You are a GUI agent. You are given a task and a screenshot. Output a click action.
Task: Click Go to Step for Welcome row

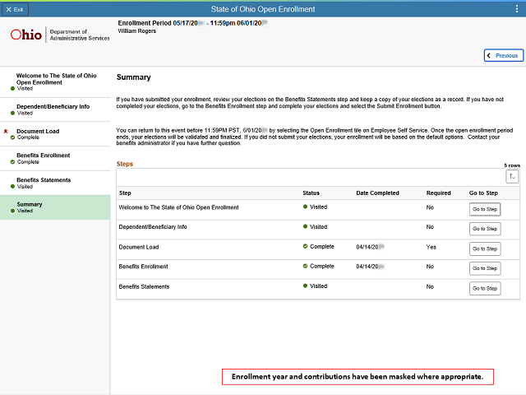(485, 209)
